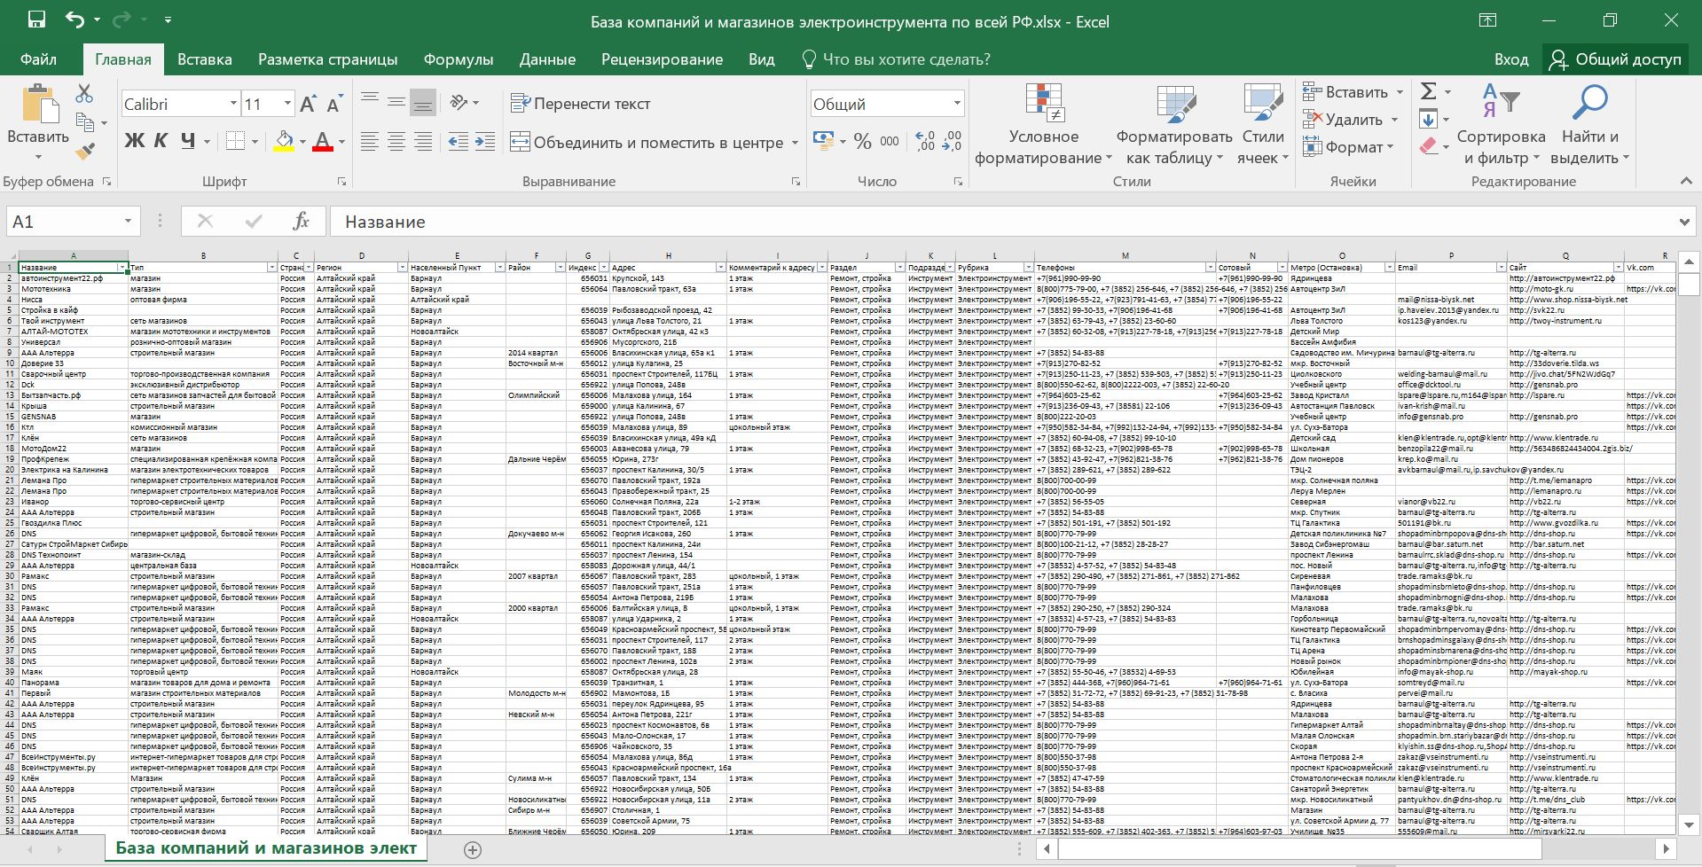
Task: Switch to the Рецензирование tab
Action: (662, 59)
